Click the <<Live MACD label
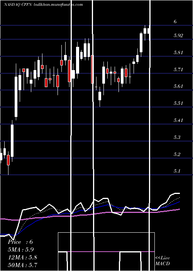Screen dimensions: 193x271 (163, 261)
